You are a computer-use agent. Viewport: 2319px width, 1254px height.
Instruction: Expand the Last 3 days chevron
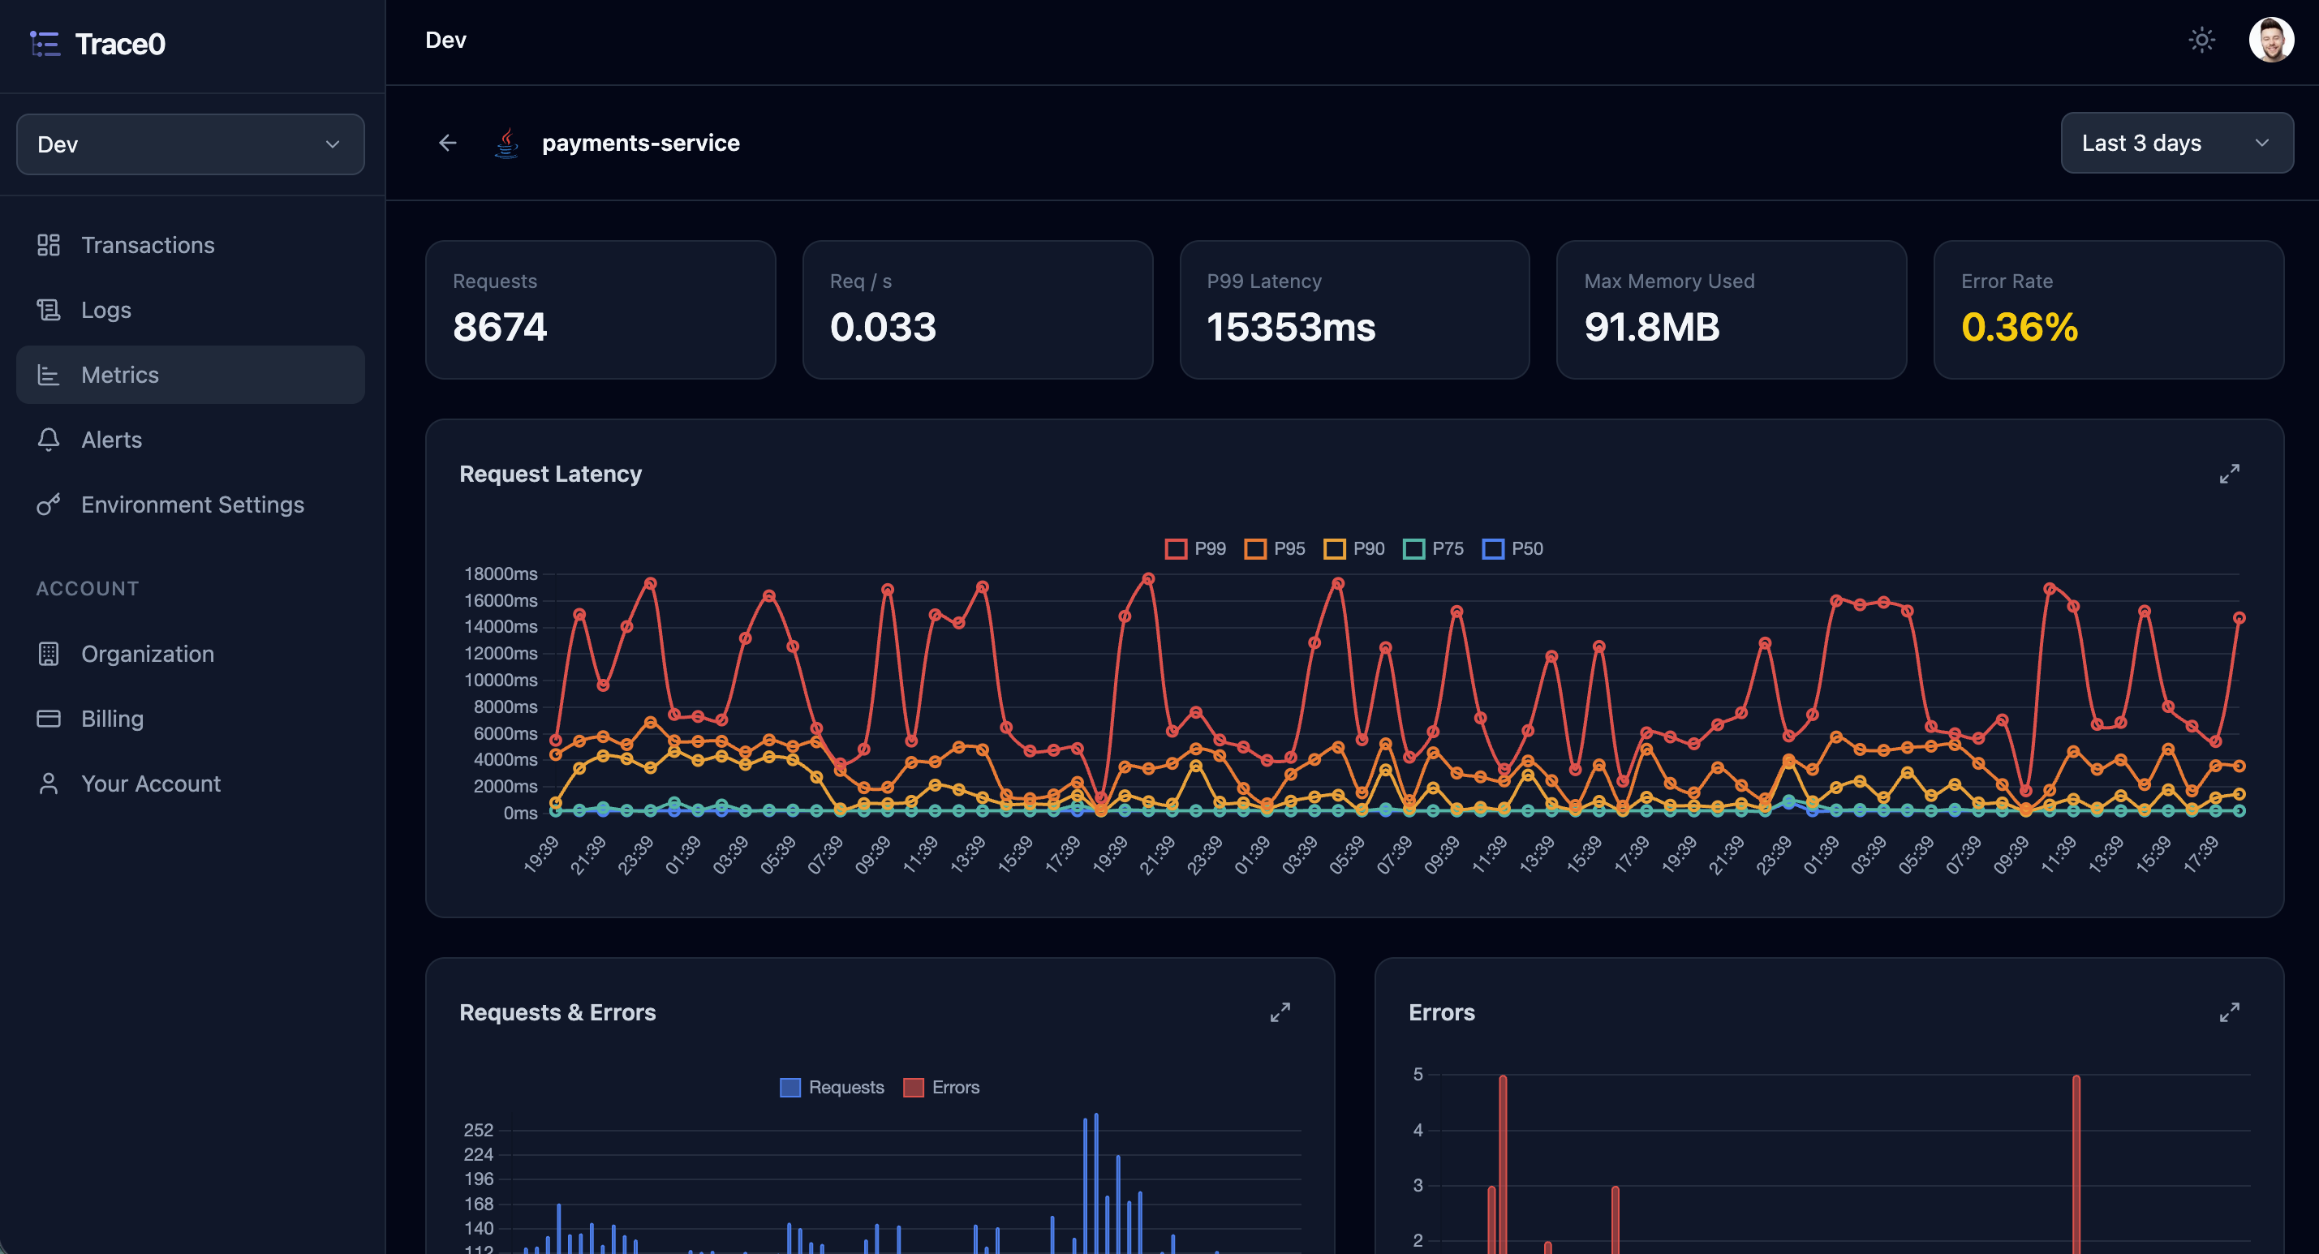click(x=2261, y=142)
